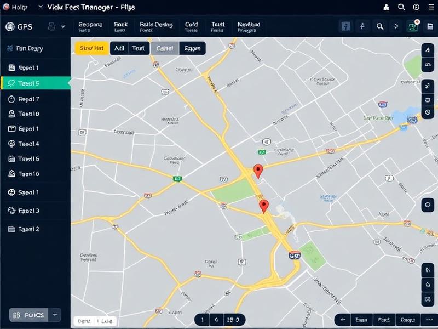Click the upper red location pin on the map
This screenshot has height=329, width=438.
tap(258, 171)
